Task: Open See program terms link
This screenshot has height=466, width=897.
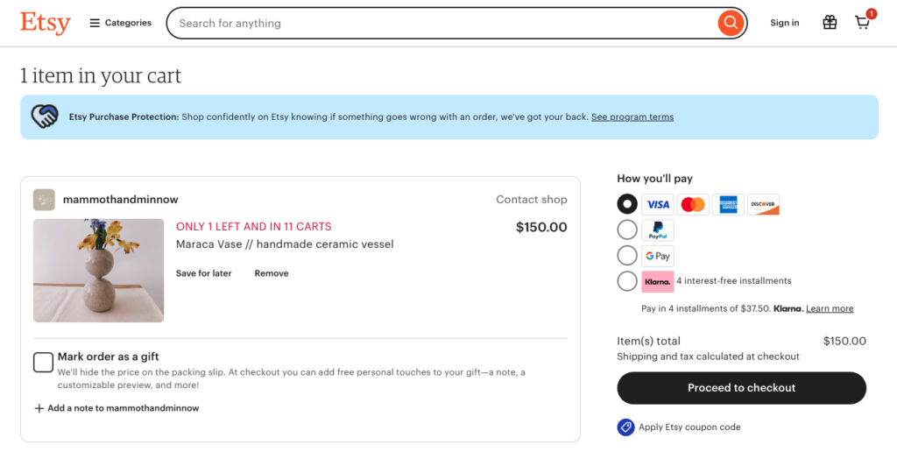Action: pyautogui.click(x=632, y=116)
